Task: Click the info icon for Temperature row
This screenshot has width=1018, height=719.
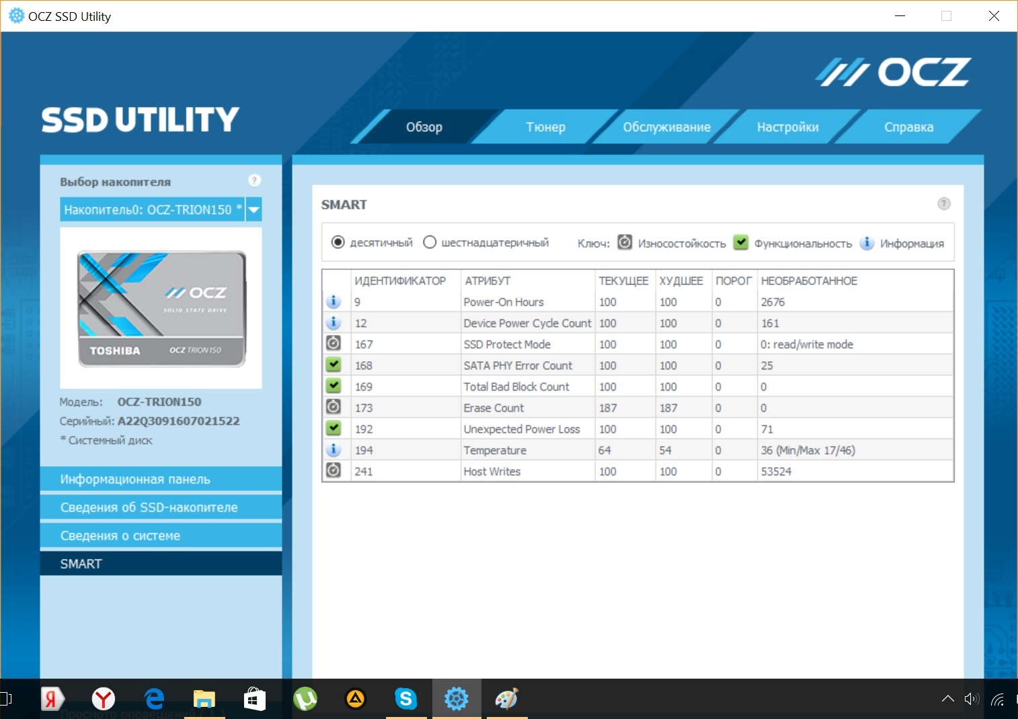Action: [x=334, y=449]
